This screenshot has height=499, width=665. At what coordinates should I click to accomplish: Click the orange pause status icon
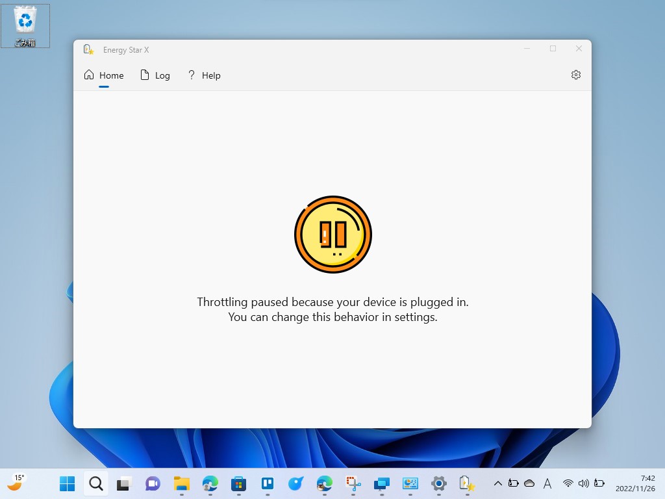point(333,234)
